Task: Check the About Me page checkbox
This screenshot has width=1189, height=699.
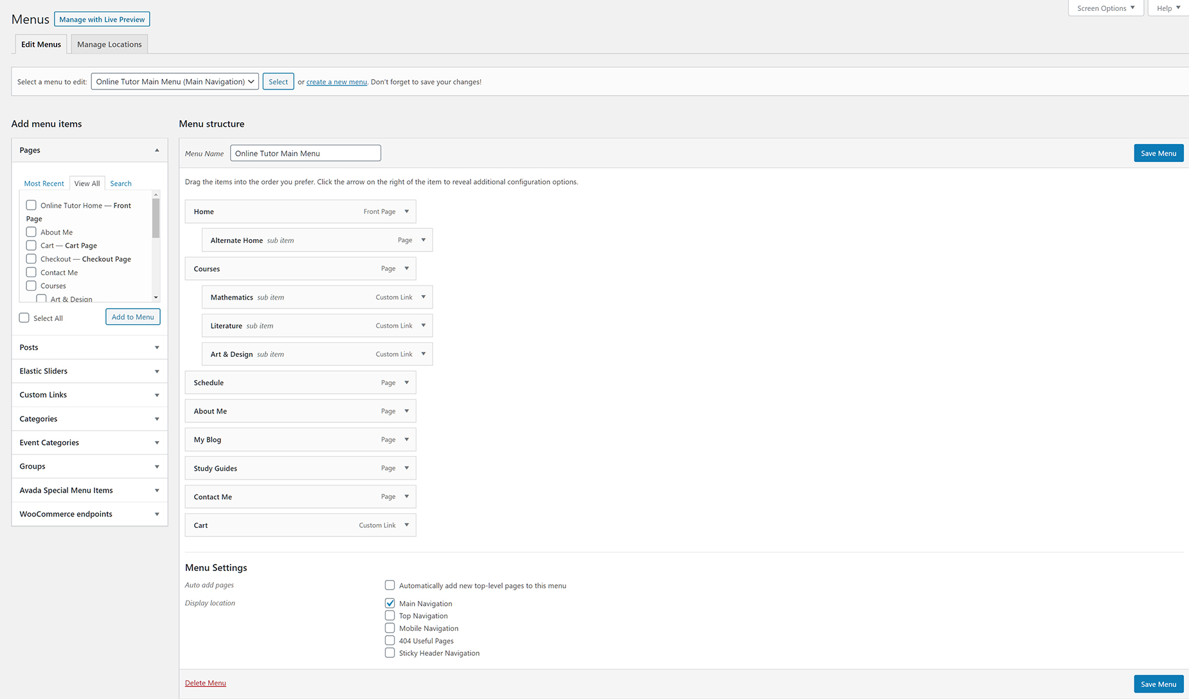Action: point(31,231)
